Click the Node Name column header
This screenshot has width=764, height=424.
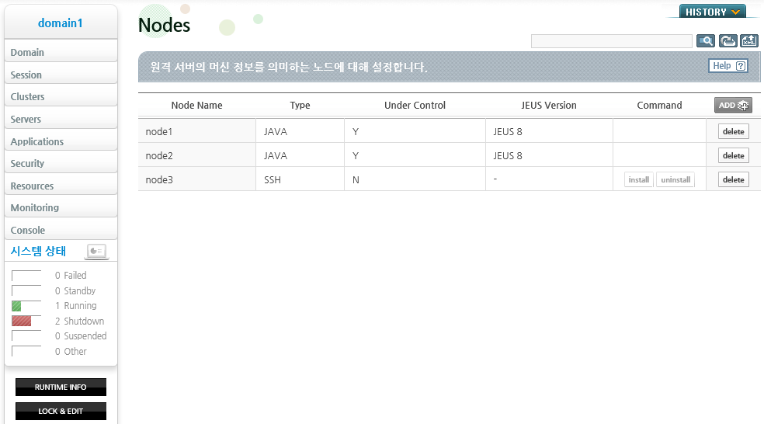coord(197,106)
